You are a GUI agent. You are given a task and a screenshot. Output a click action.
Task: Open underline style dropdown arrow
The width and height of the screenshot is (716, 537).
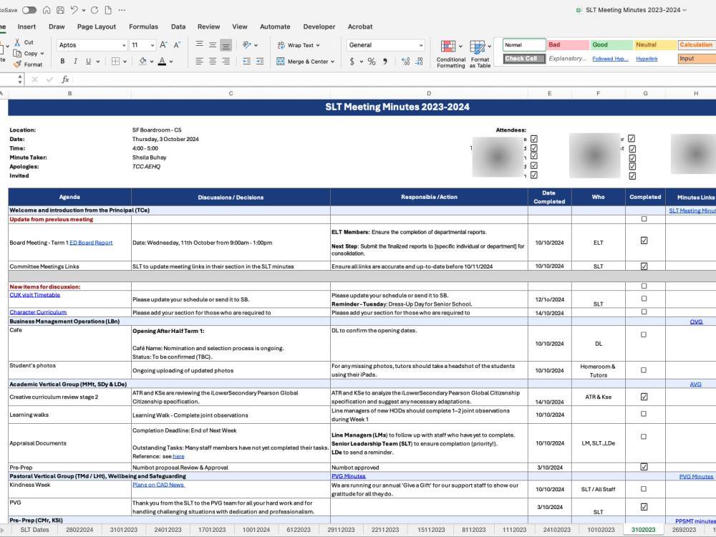pyautogui.click(x=97, y=62)
